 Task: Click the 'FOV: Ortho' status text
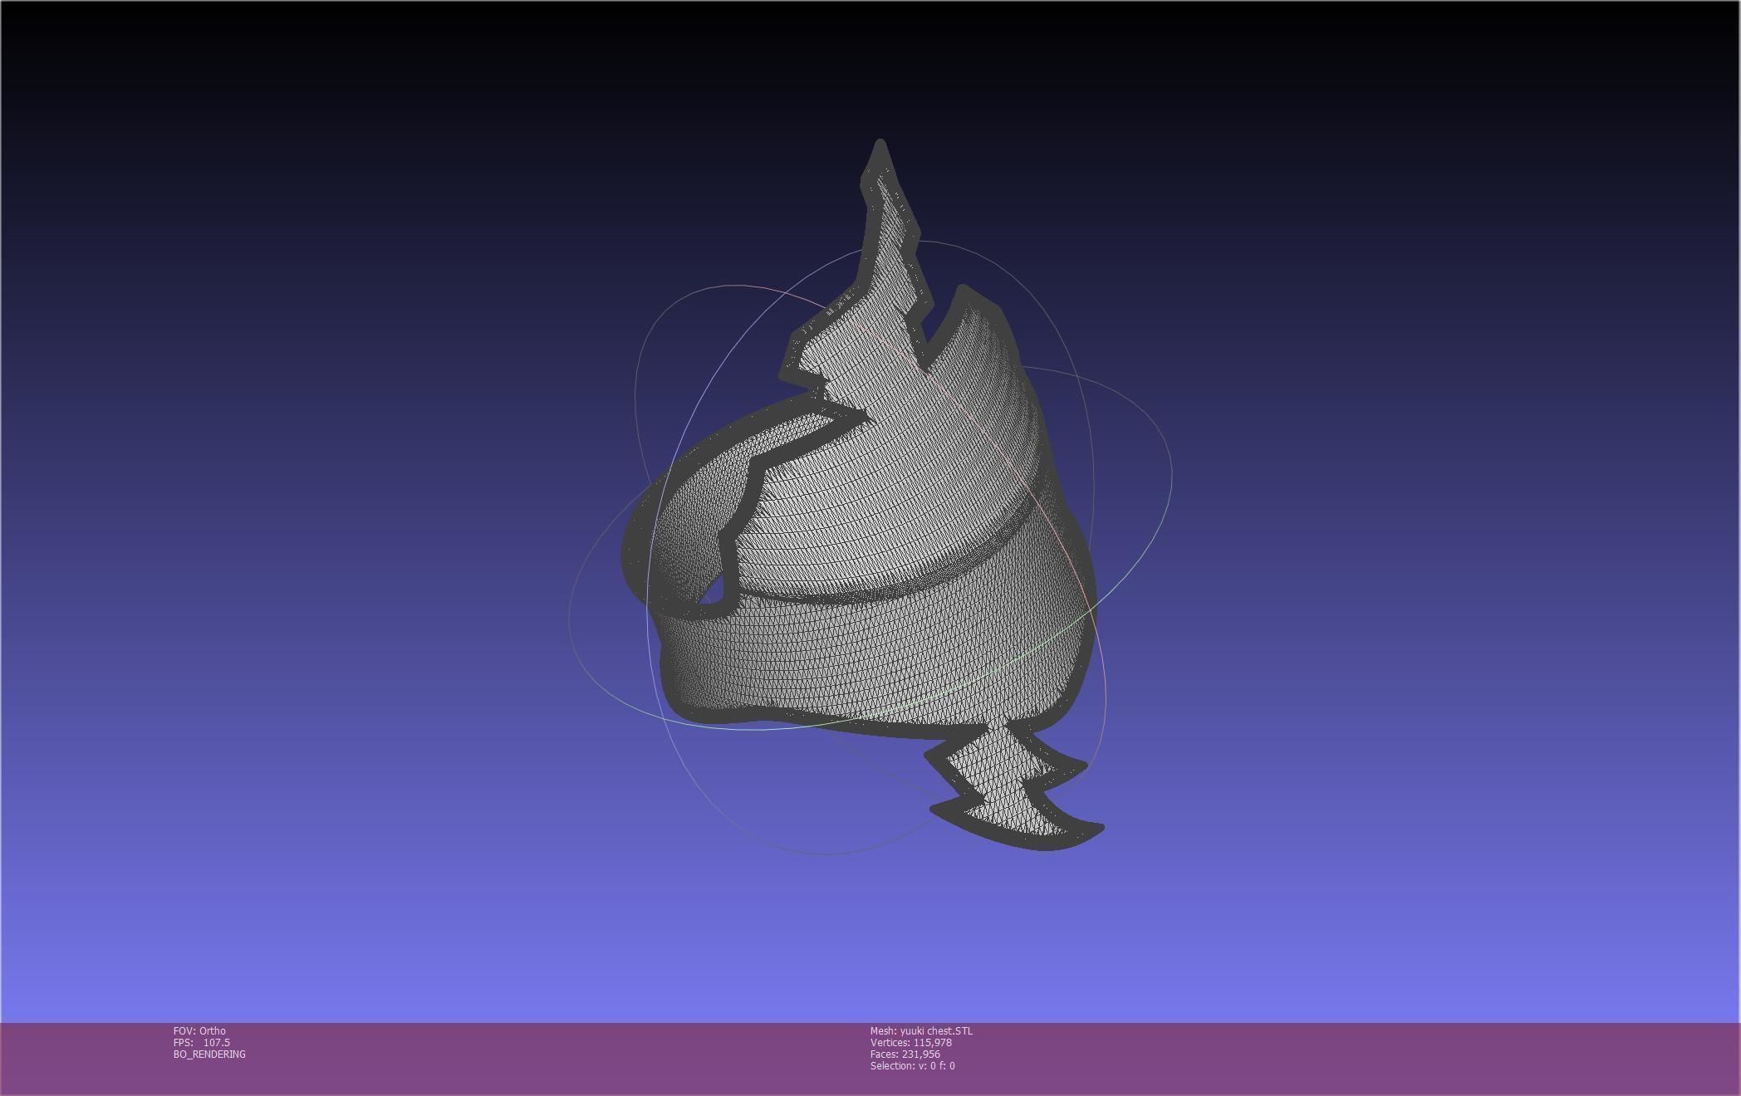pyautogui.click(x=199, y=1031)
